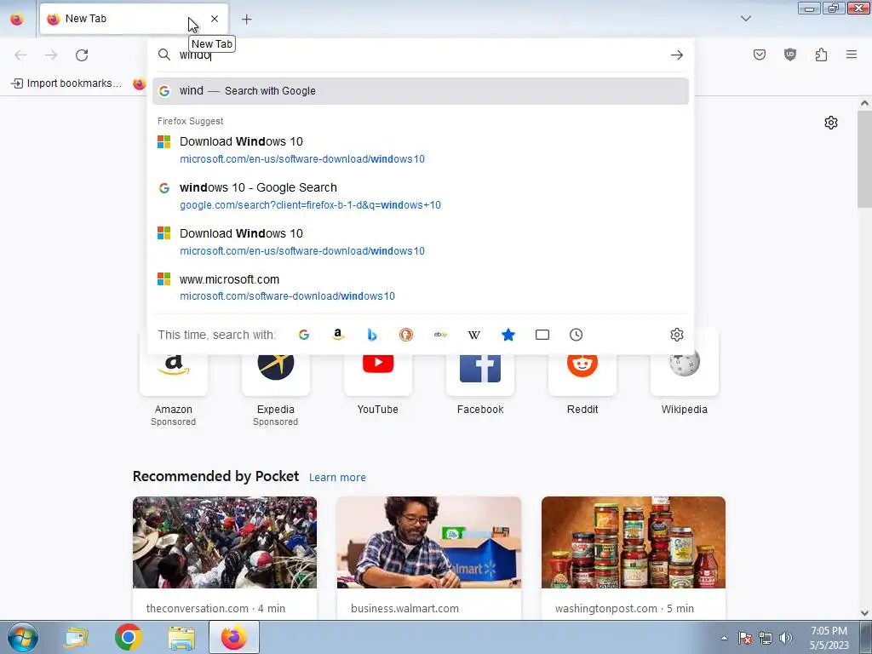Open a new tab with plus button
The image size is (872, 654).
pos(246,19)
